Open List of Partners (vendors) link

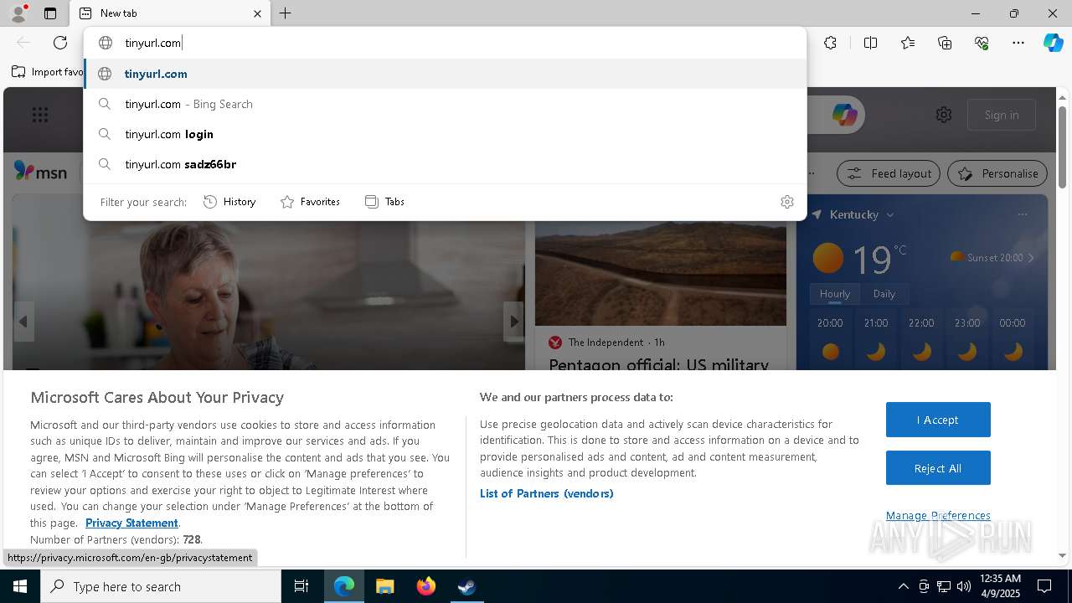click(547, 493)
